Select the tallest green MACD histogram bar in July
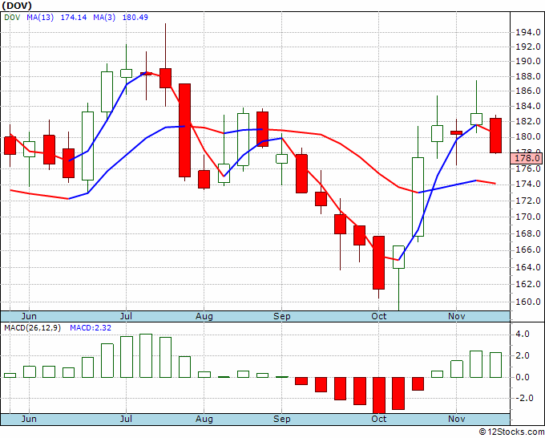Screen dimensions: 545x438 coord(146,355)
